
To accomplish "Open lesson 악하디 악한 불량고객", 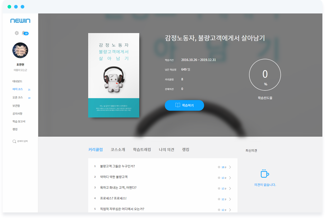I will [x=114, y=177].
